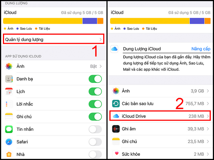This screenshot has height=160, width=214.
Task: Open chevron beside Bật in Ảnh row
Action: point(101,66)
